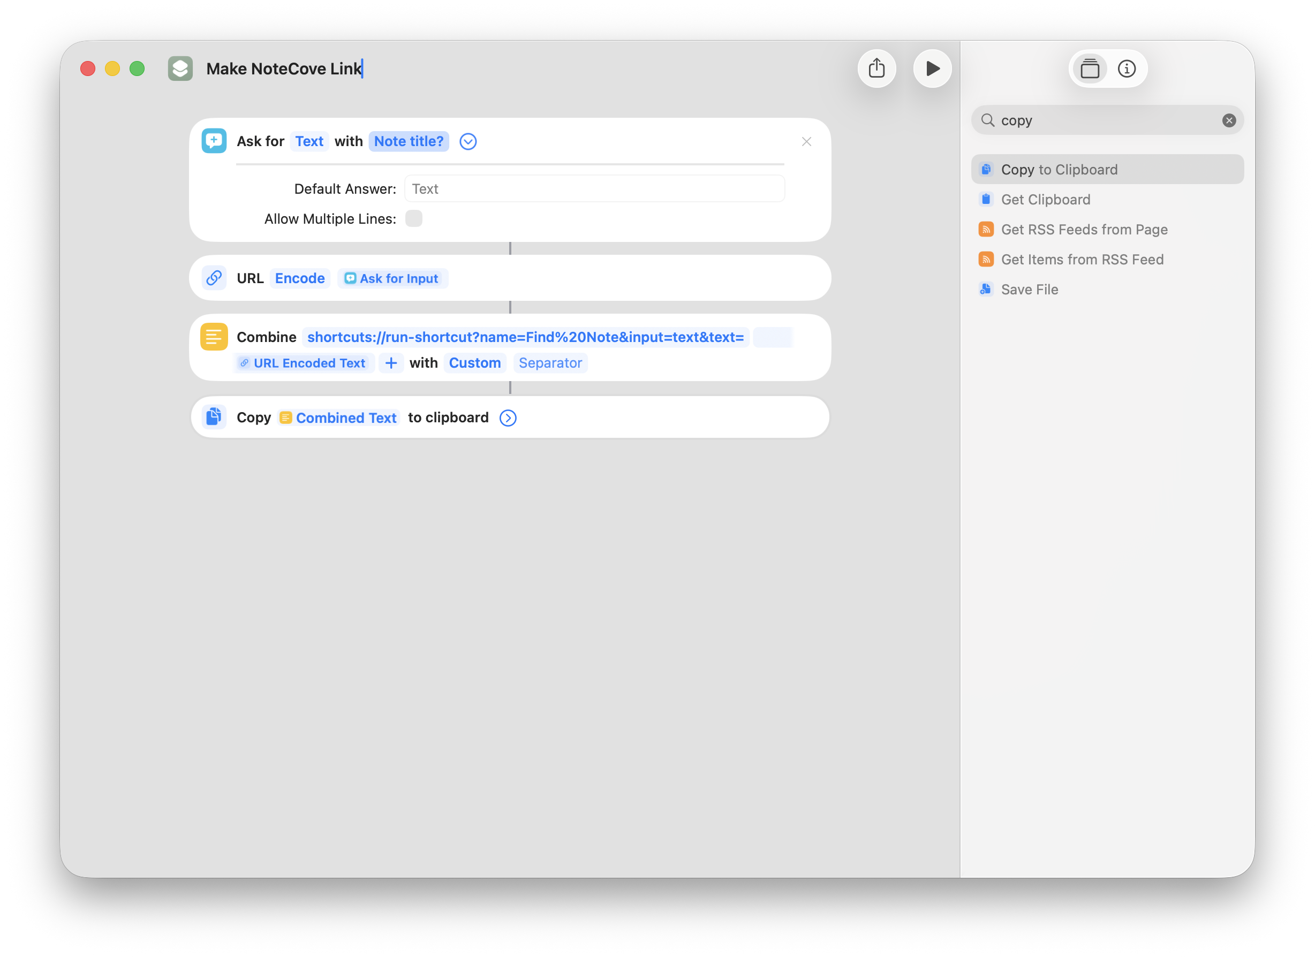Edit the shortcut name Make NoteCove Link
Viewport: 1315px width, 957px height.
(x=284, y=69)
